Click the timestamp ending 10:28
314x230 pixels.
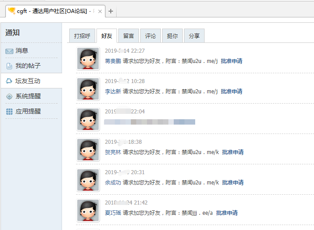(125, 81)
